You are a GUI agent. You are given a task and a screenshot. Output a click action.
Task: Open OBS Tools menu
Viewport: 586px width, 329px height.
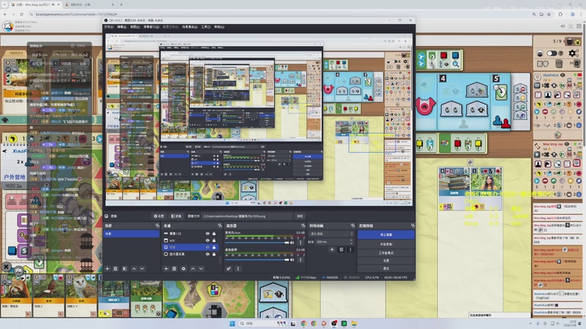[206, 27]
